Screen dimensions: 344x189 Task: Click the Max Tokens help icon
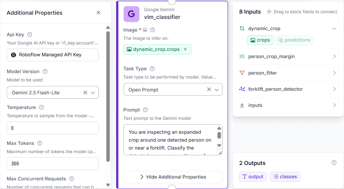(x=40, y=143)
